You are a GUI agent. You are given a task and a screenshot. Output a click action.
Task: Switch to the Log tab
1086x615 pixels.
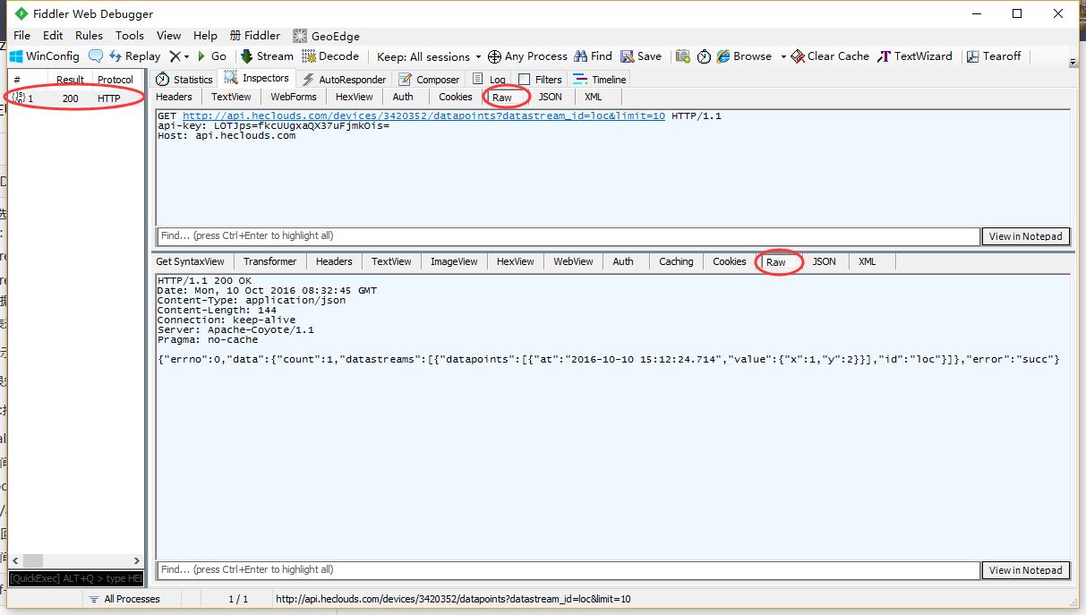(x=489, y=79)
